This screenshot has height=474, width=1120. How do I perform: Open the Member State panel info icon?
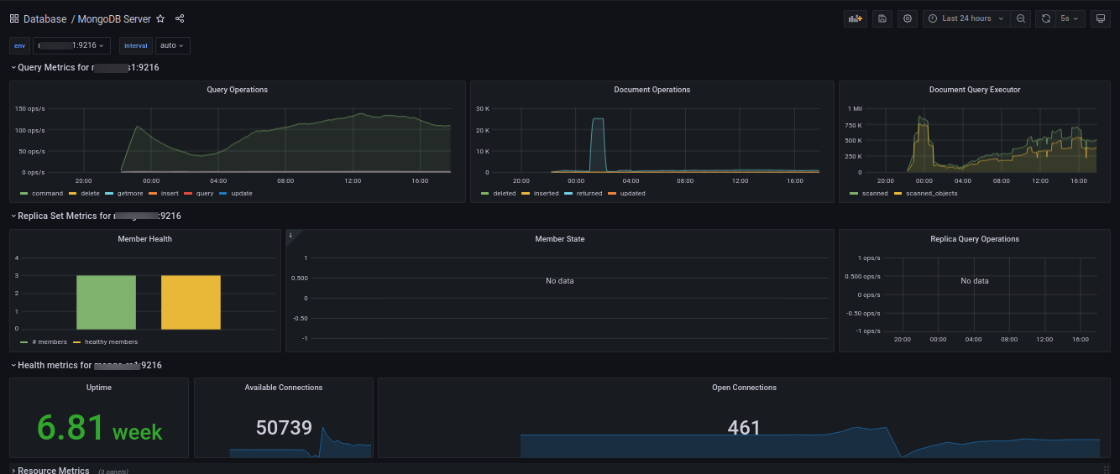coord(290,235)
